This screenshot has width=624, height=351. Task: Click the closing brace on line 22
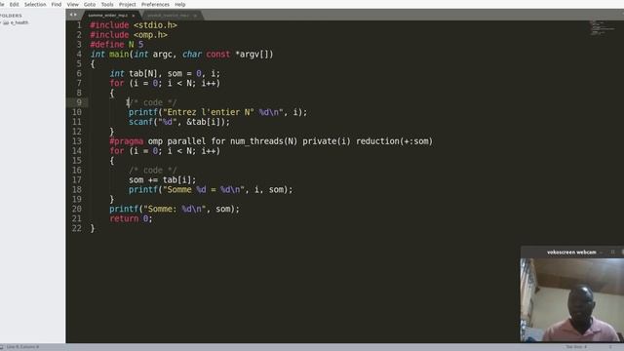[x=93, y=228]
